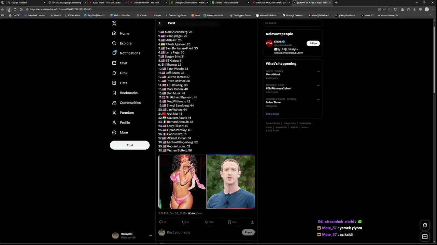
Task: Open the browser settings and more menu
Action: pyautogui.click(x=433, y=9)
